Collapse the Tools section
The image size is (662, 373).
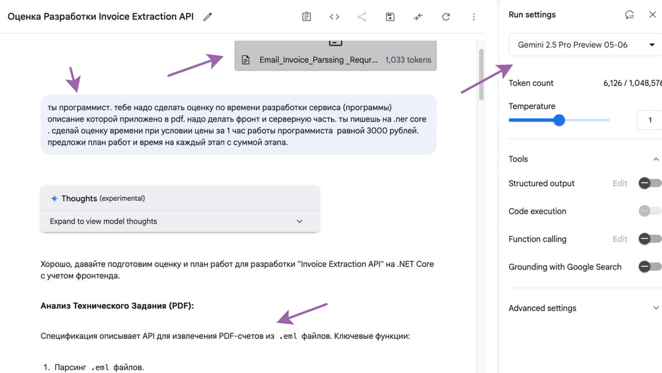point(655,159)
